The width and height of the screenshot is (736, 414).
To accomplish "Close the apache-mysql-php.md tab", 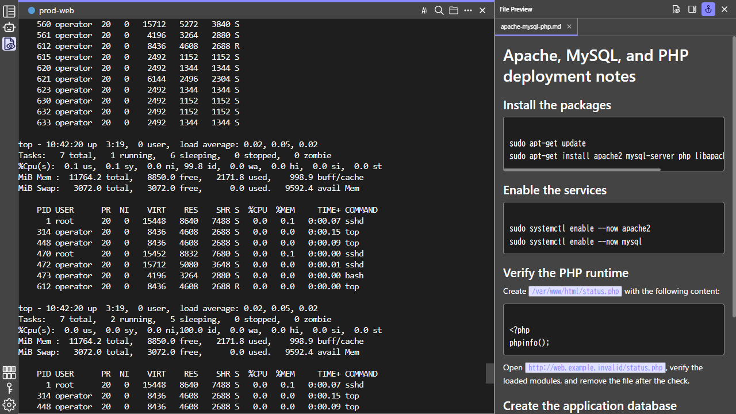I will [569, 26].
